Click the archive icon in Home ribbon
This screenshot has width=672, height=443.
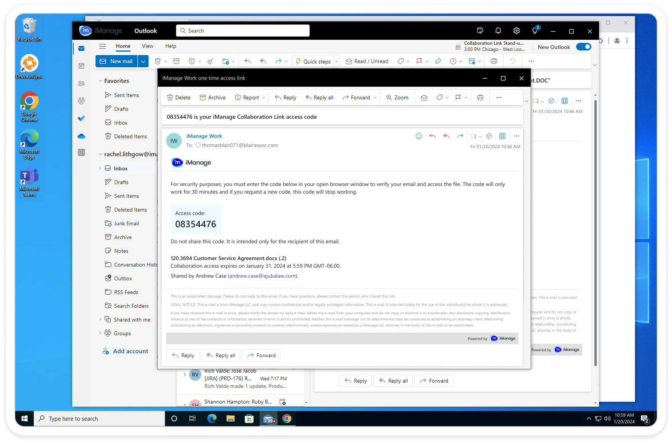click(x=176, y=61)
